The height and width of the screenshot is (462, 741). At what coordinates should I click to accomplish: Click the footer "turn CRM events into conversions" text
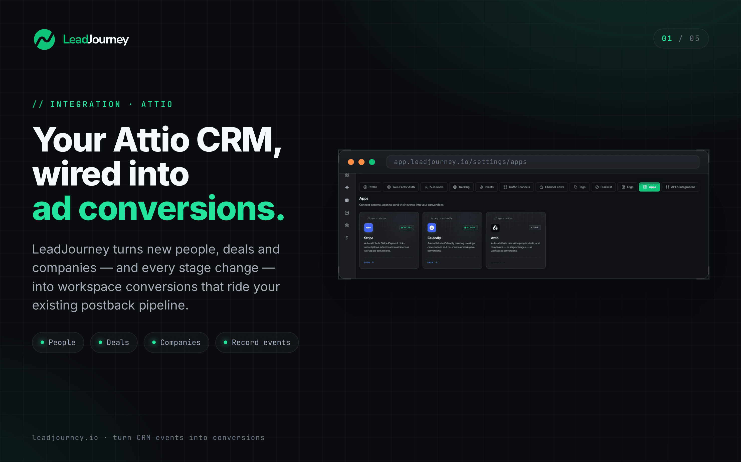189,437
